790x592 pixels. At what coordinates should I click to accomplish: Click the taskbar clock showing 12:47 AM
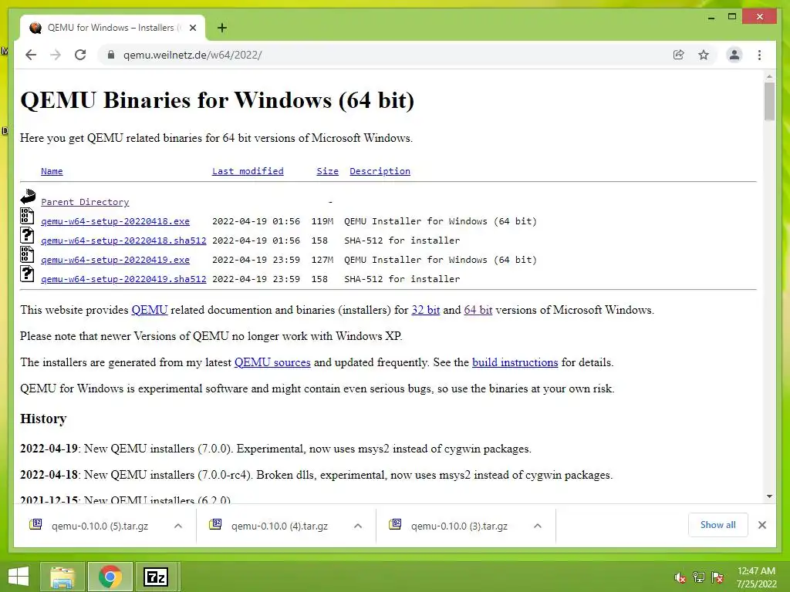click(756, 577)
